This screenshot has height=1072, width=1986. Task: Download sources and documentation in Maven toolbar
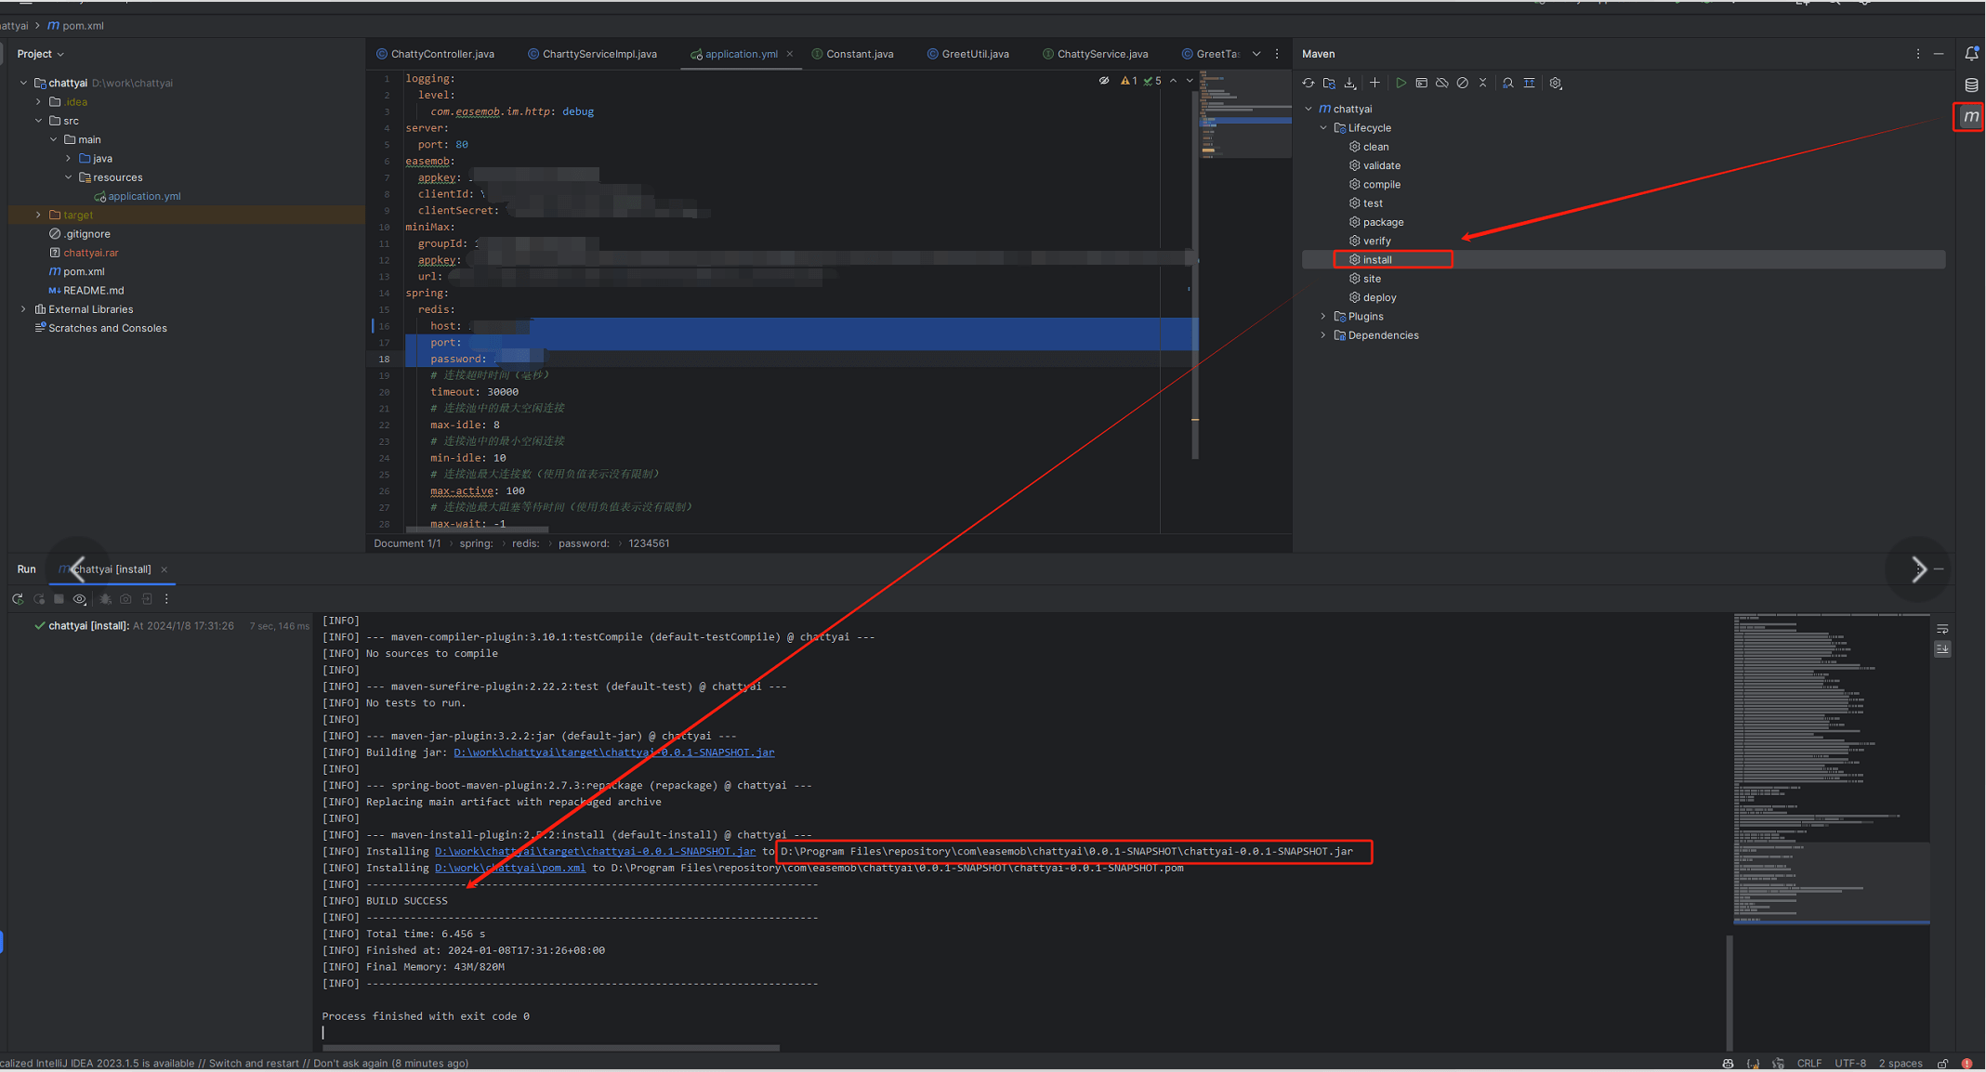click(x=1350, y=84)
